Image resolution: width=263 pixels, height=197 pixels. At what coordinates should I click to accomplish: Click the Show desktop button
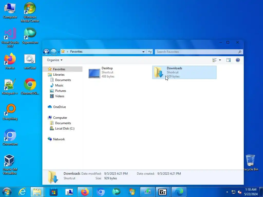pos(261,192)
